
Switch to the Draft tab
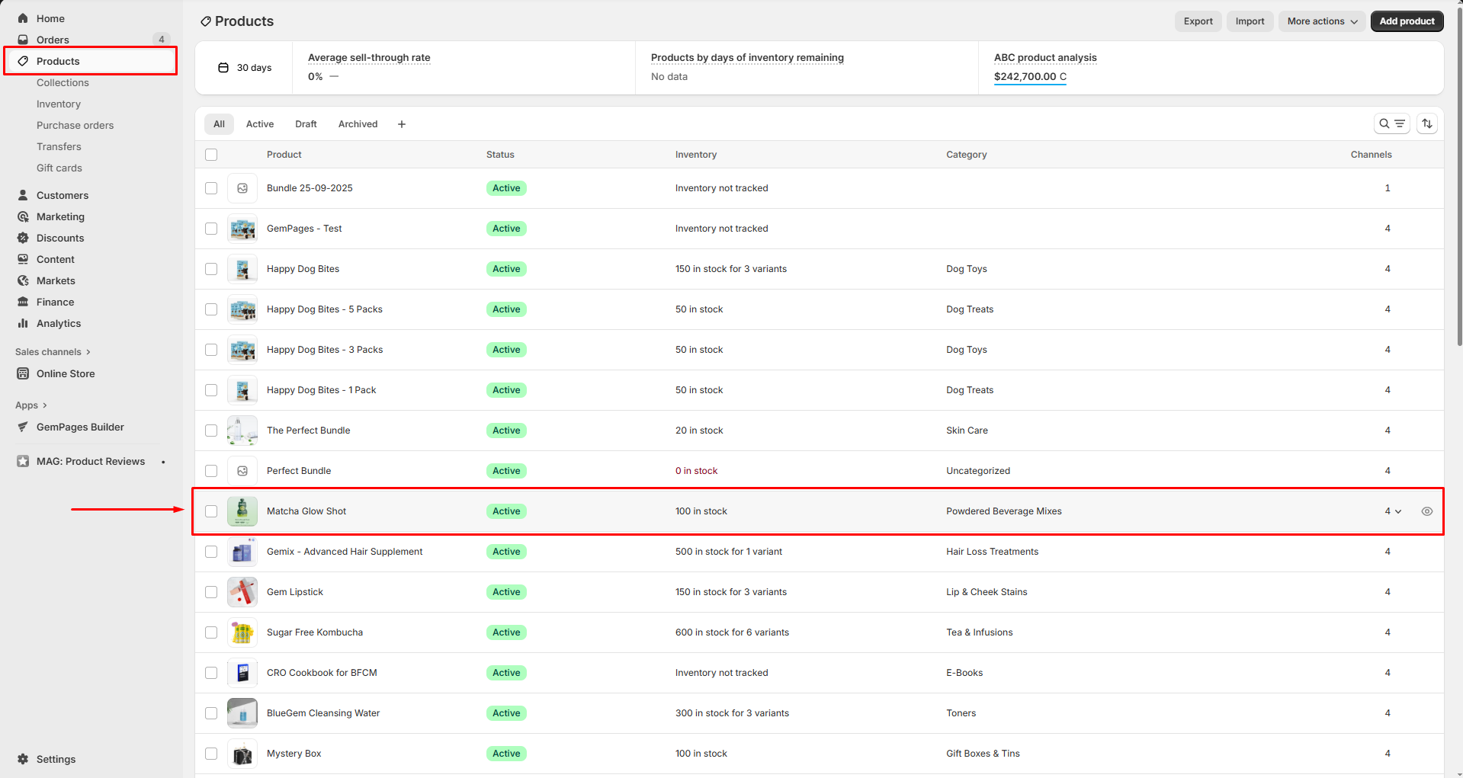tap(306, 124)
